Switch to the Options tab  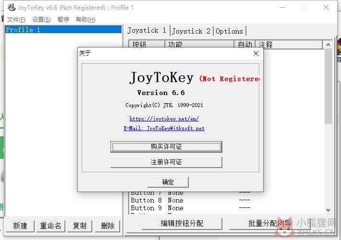229,31
